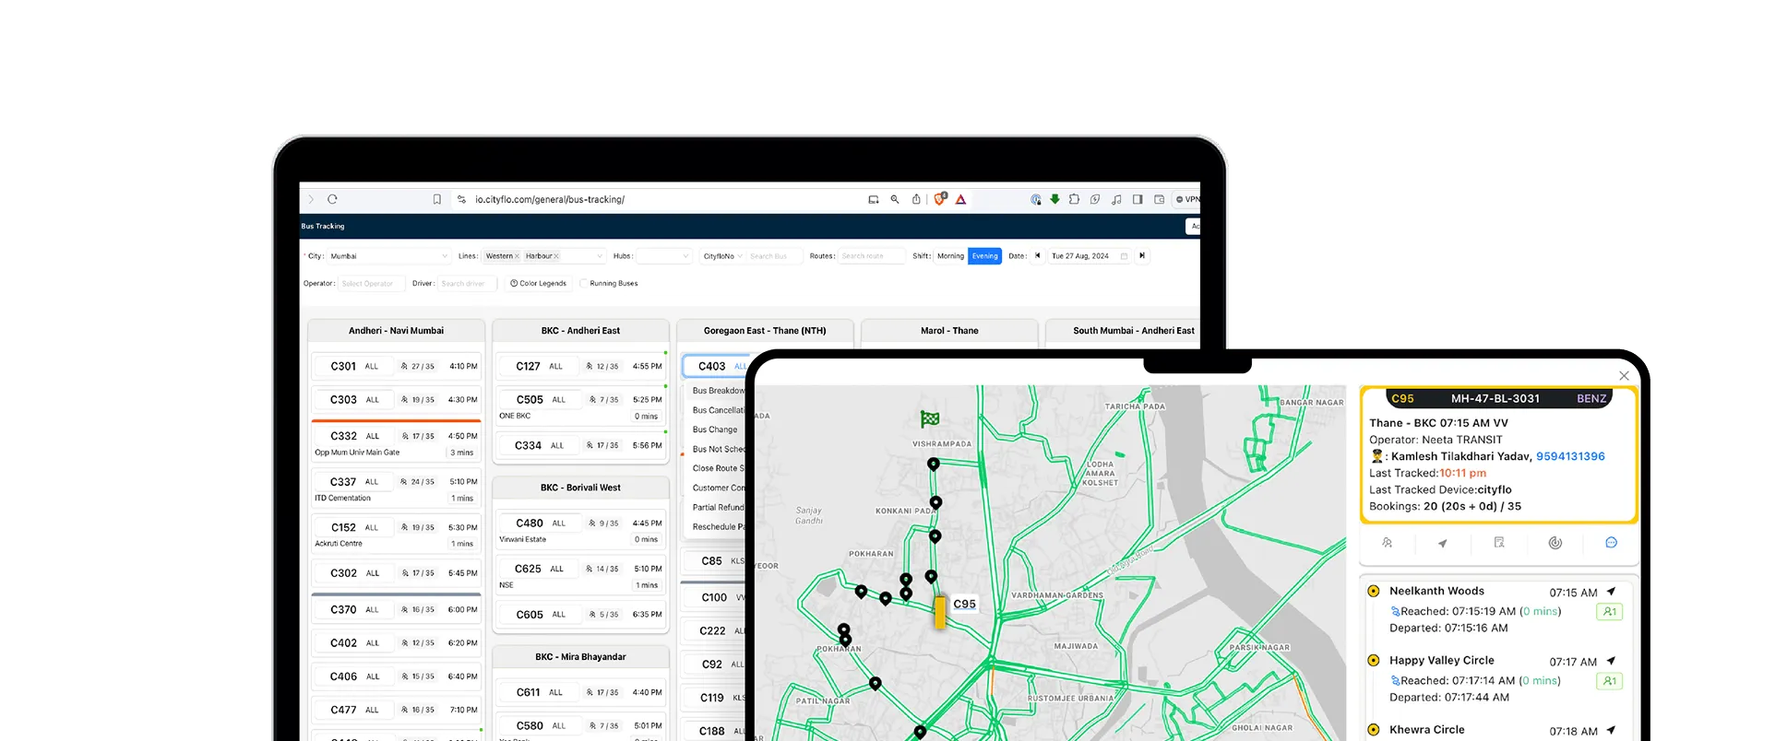Open the Brave shields lion icon

(940, 199)
